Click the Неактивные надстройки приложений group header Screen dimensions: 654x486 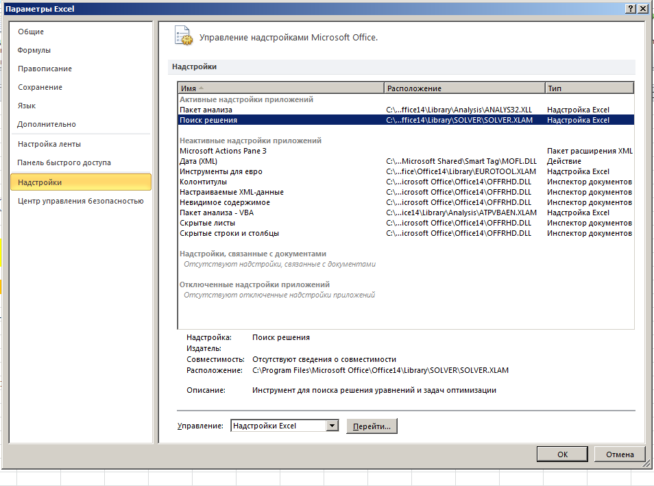point(250,141)
